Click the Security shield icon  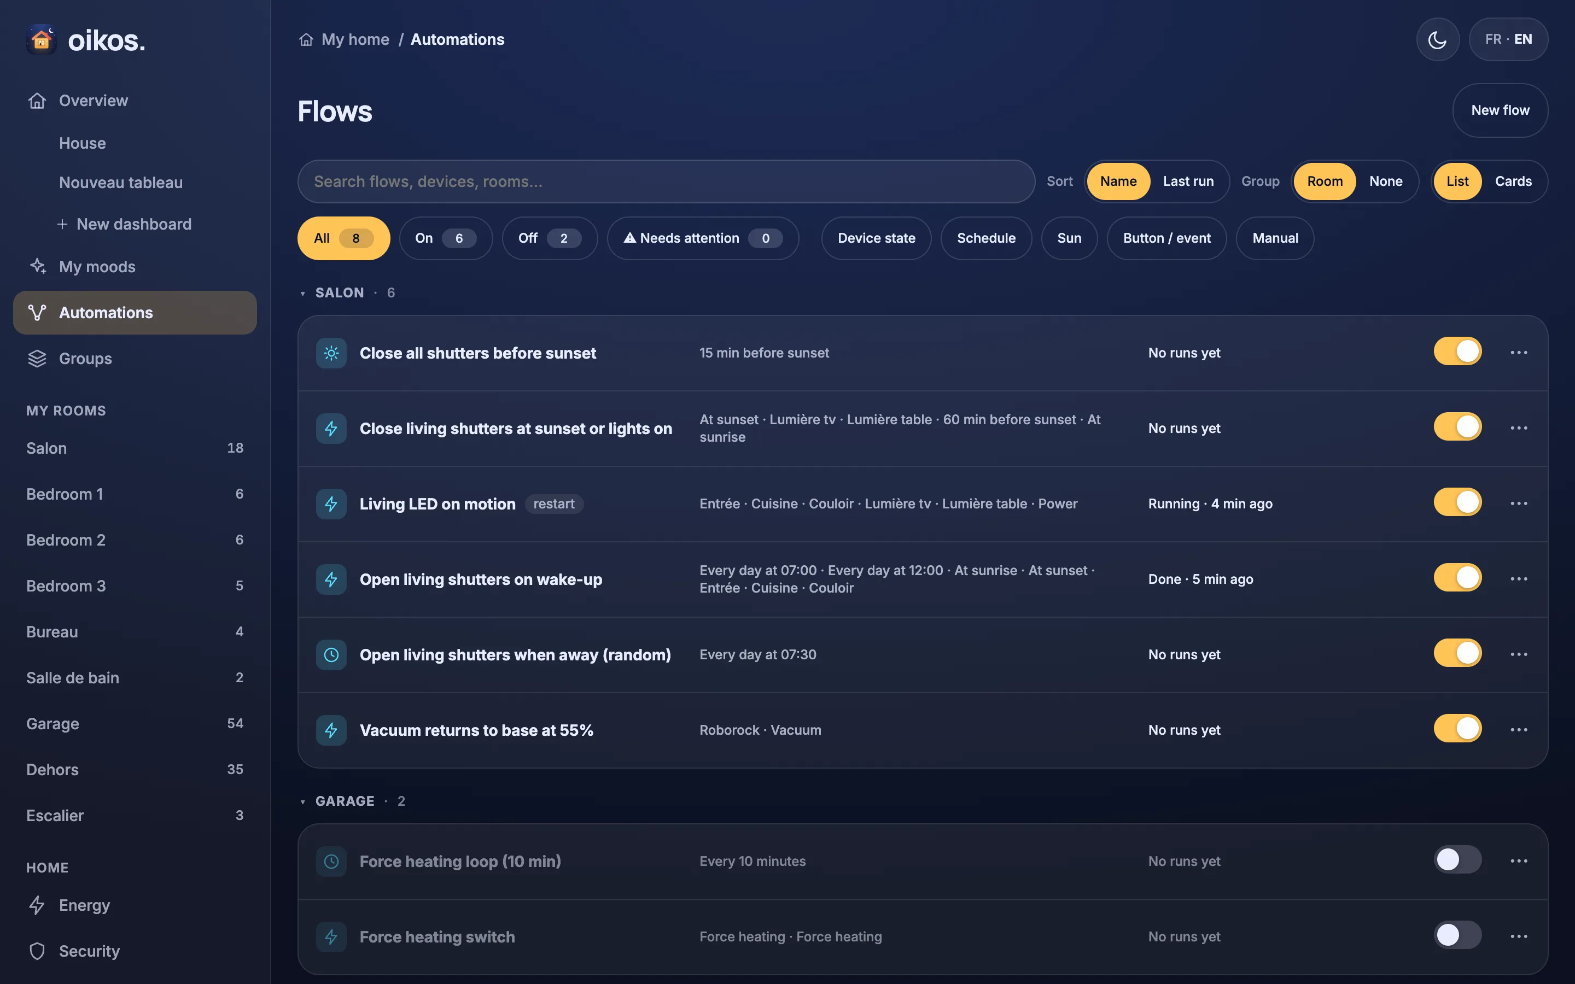[x=37, y=951]
